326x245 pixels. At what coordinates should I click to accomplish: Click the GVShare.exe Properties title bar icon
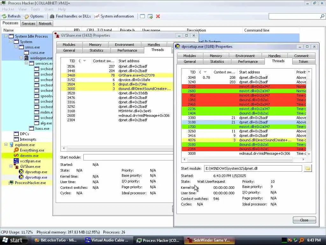click(x=57, y=35)
